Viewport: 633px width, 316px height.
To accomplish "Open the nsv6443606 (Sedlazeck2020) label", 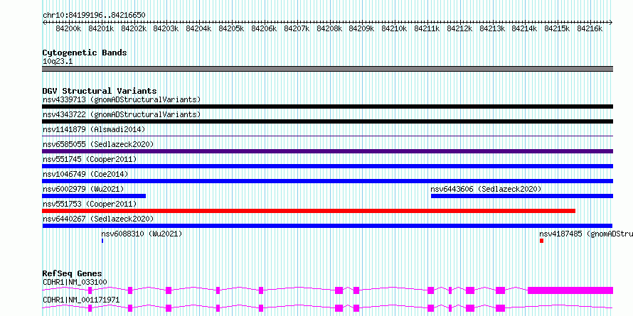I will pyautogui.click(x=486, y=189).
